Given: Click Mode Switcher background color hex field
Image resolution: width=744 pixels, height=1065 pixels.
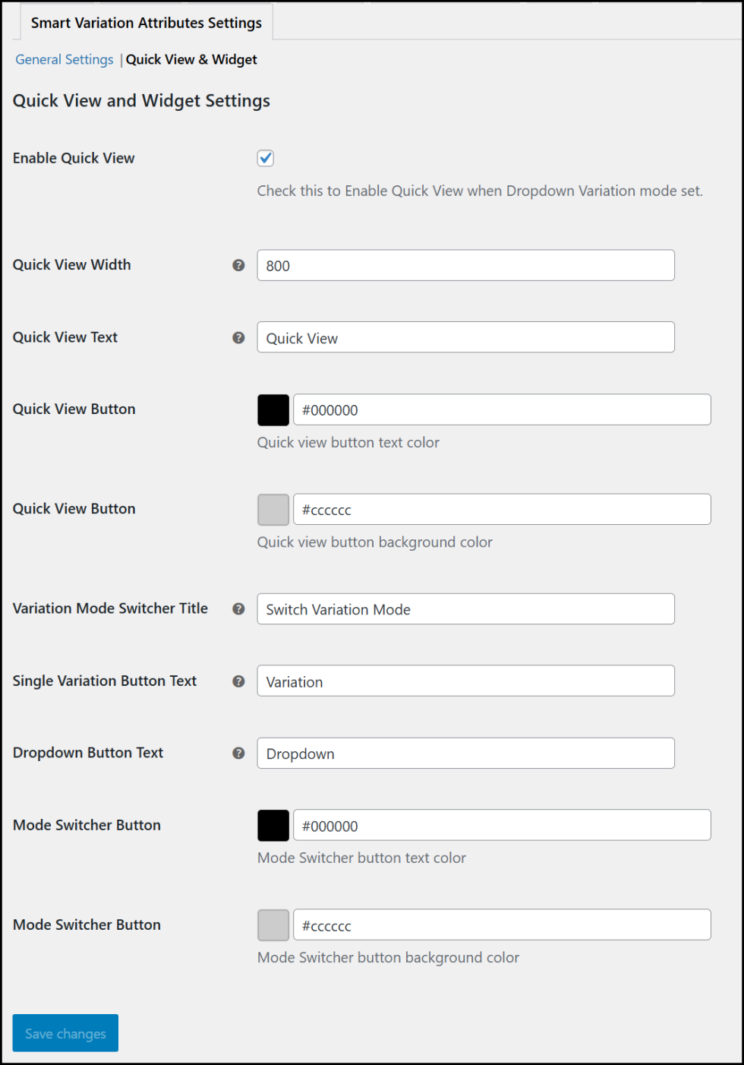Looking at the screenshot, I should 502,925.
